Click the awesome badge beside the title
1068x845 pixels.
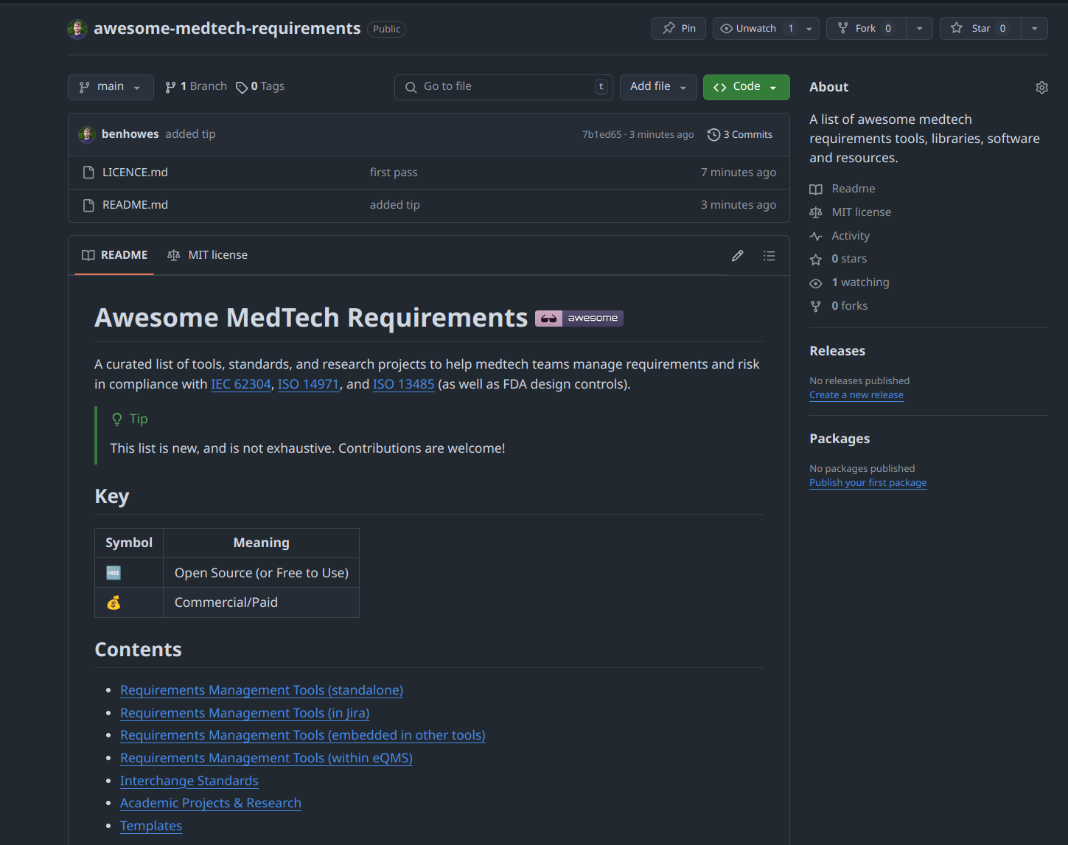point(579,319)
